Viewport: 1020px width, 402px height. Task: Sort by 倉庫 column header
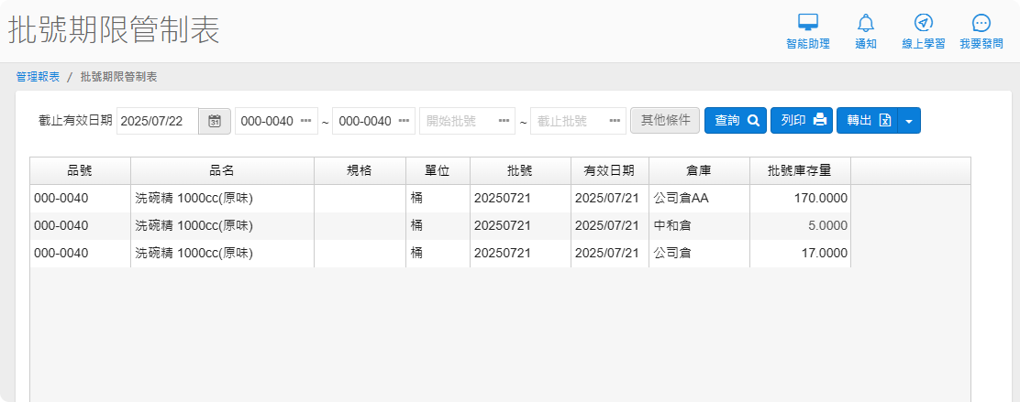(x=699, y=171)
